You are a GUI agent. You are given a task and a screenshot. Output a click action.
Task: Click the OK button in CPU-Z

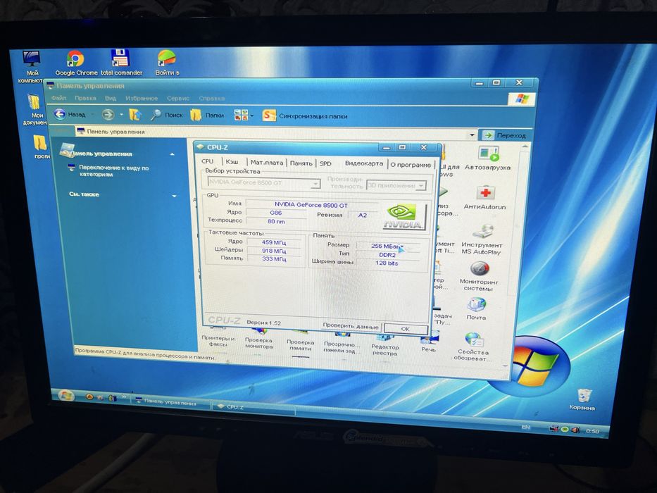click(406, 329)
